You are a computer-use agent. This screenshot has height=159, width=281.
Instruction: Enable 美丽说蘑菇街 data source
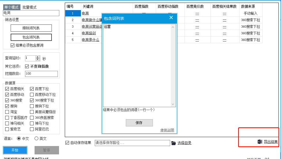click(x=32, y=112)
